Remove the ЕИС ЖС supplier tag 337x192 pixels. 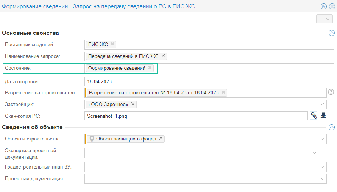112,44
